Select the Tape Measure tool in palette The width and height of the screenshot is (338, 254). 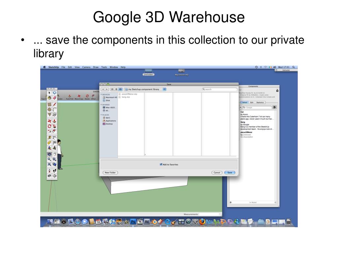pos(50,138)
